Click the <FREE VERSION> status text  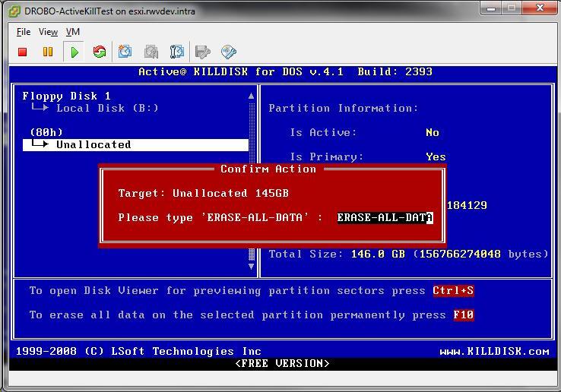[282, 363]
